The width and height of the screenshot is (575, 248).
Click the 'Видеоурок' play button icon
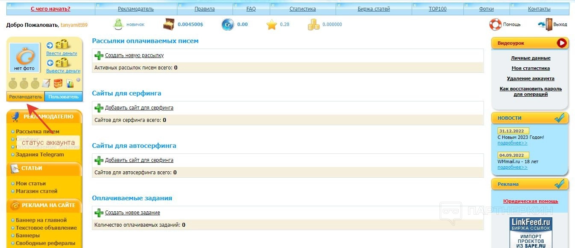561,43
